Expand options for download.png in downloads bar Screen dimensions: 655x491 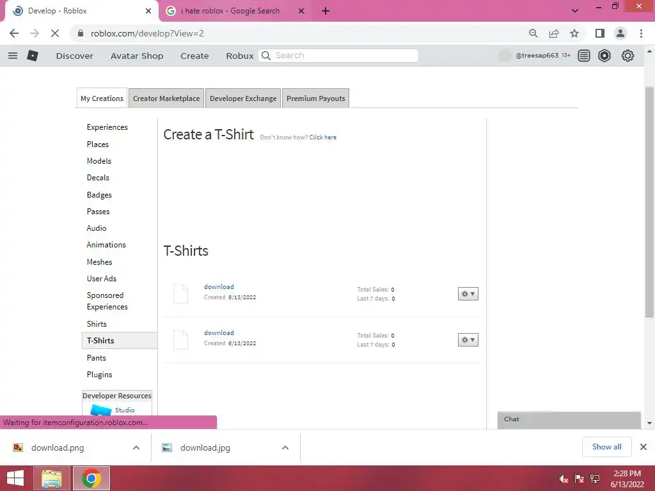(x=136, y=448)
